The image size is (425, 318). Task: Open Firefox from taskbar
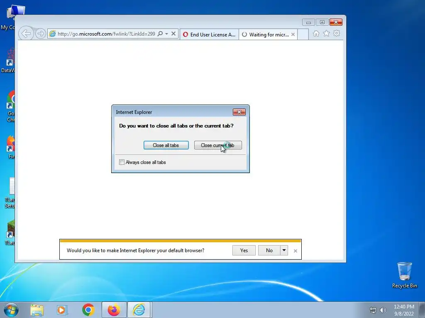coord(114,310)
